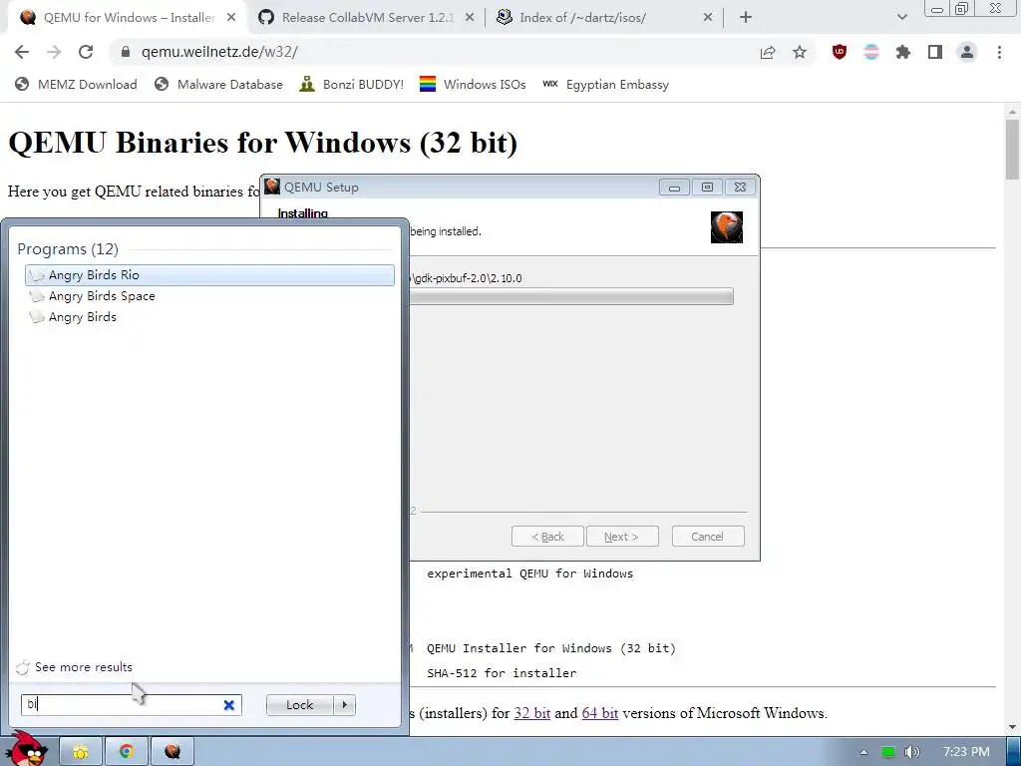The height and width of the screenshot is (766, 1021).
Task: Click the QEMU logo in setup header
Action: (727, 227)
